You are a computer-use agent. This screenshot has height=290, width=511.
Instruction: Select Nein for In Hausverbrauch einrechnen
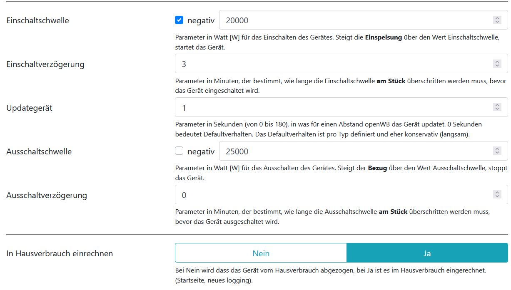pos(261,253)
